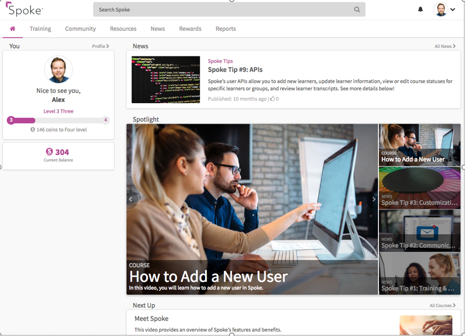The image size is (465, 336).
Task: Open the notifications bell
Action: tap(421, 9)
